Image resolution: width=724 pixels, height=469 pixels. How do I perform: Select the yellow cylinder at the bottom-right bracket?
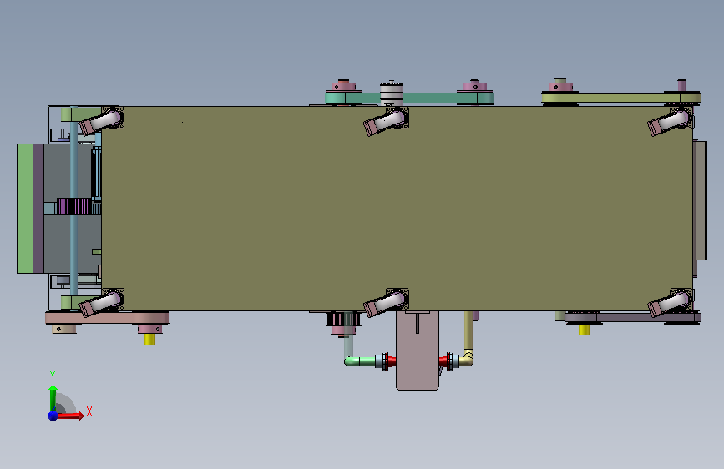coord(584,330)
